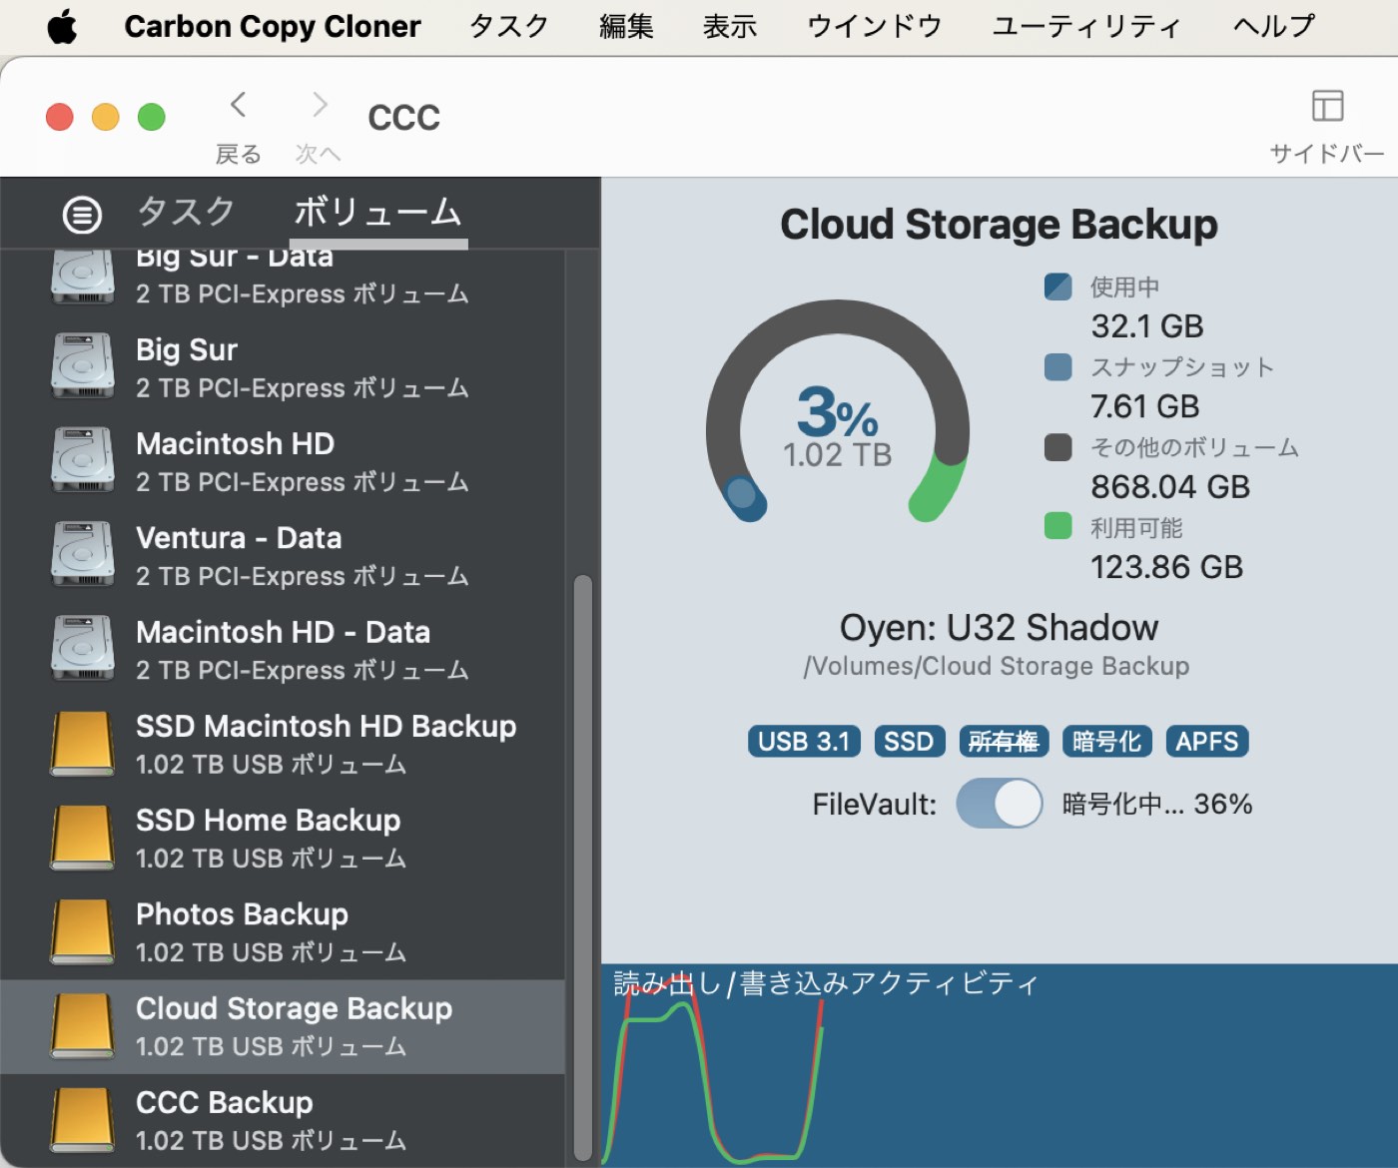
Task: Click the 32.1 GB used value
Action: 1147,326
